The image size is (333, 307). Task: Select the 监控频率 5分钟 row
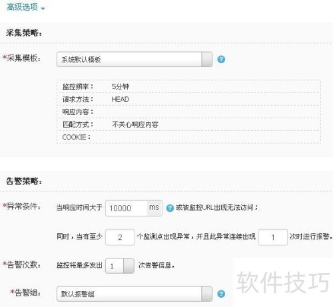pyautogui.click(x=188, y=86)
